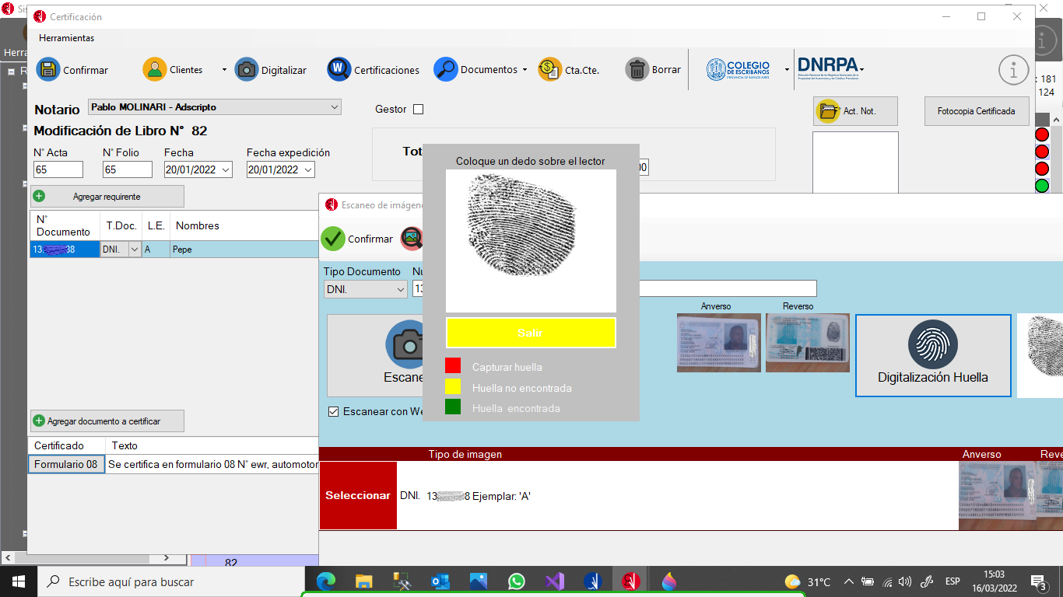Viewport: 1063px width, 597px height.
Task: Toggle the Gestor checkbox
Action: [x=418, y=110]
